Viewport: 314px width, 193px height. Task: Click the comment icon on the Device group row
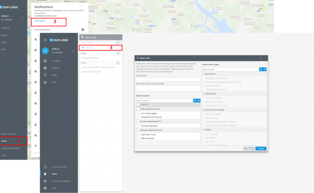coord(118,63)
